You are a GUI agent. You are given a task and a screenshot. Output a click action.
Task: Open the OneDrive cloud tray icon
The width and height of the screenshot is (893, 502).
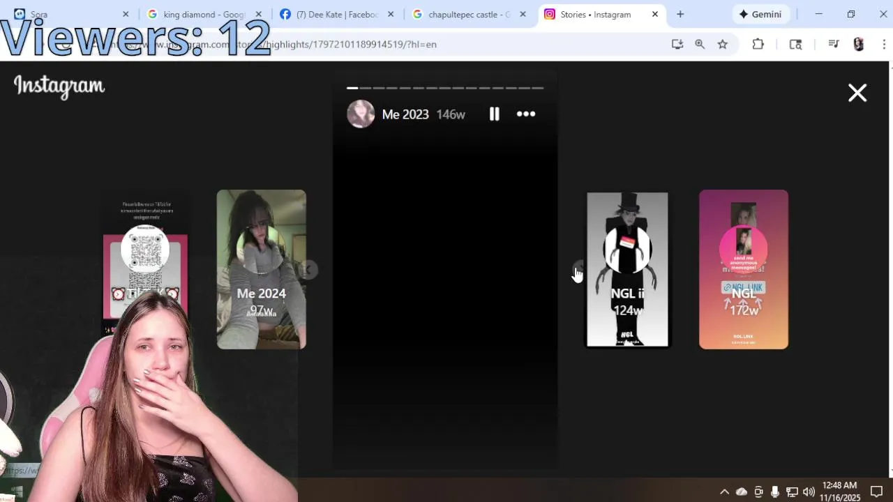click(x=742, y=492)
